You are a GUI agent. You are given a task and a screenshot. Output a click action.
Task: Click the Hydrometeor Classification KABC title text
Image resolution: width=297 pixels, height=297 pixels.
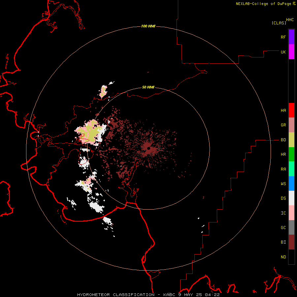click(148, 295)
